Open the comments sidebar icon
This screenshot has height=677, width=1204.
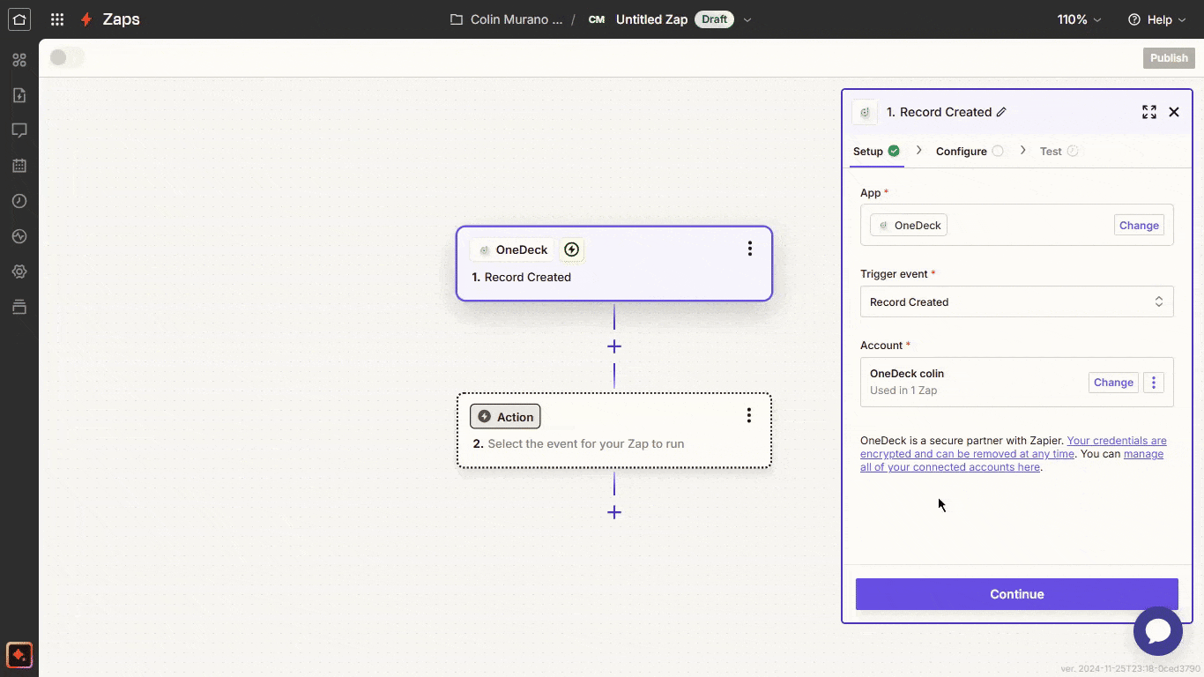pyautogui.click(x=19, y=130)
